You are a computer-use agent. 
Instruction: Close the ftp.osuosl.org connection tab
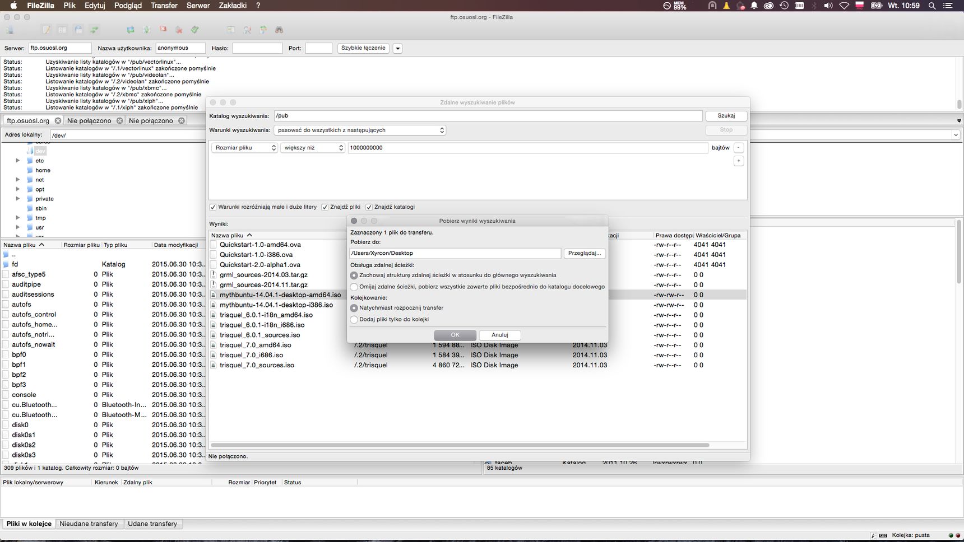58,120
